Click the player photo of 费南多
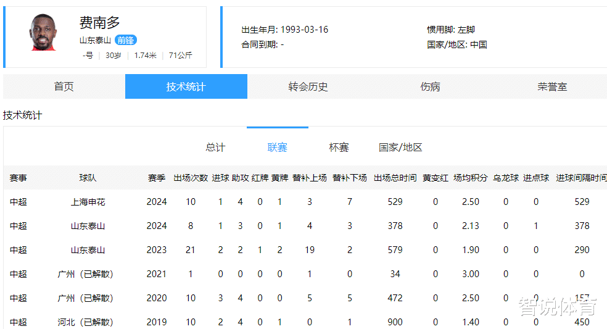607x329 pixels. [x=43, y=32]
